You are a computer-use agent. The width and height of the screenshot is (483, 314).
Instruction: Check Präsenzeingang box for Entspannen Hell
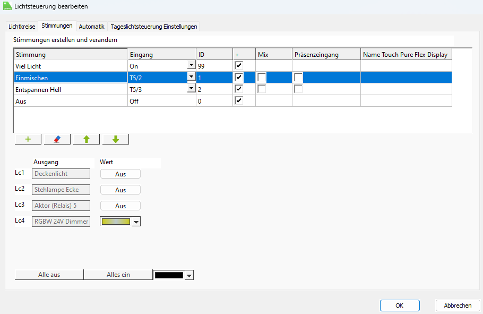click(x=298, y=89)
